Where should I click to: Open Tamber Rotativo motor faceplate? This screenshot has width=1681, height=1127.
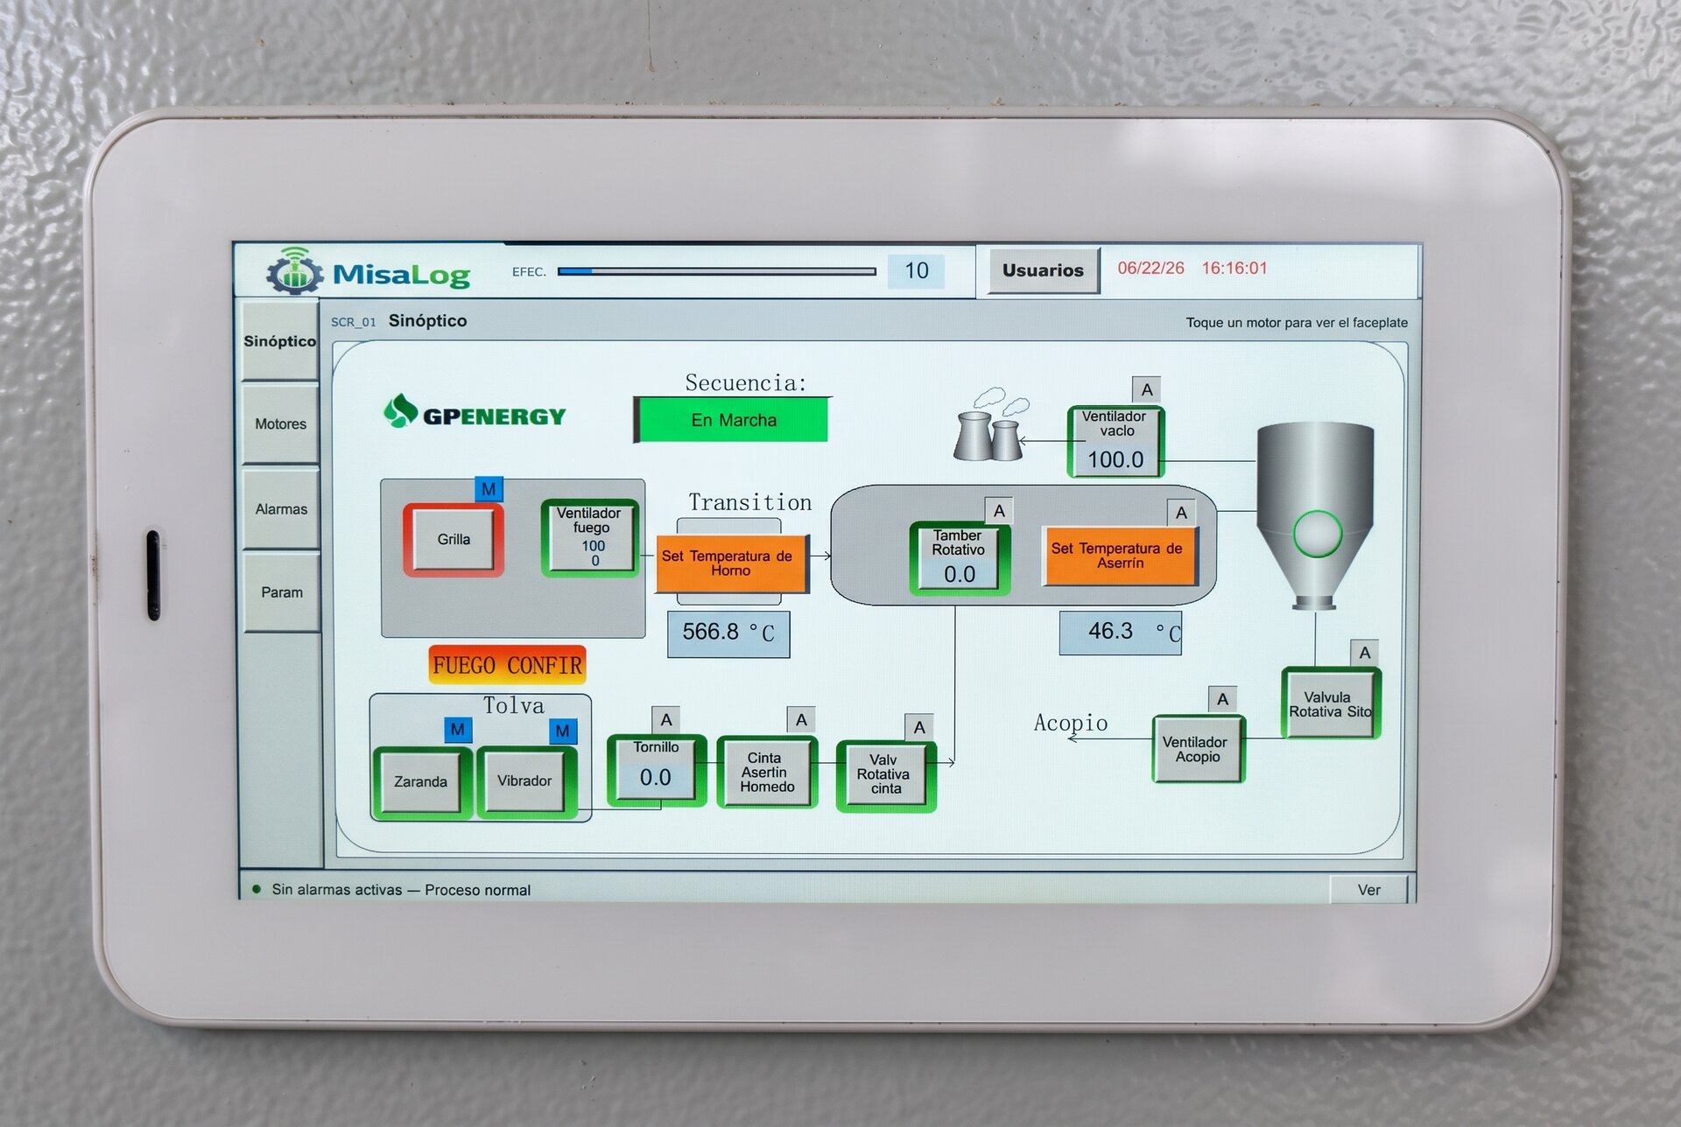[x=960, y=558]
